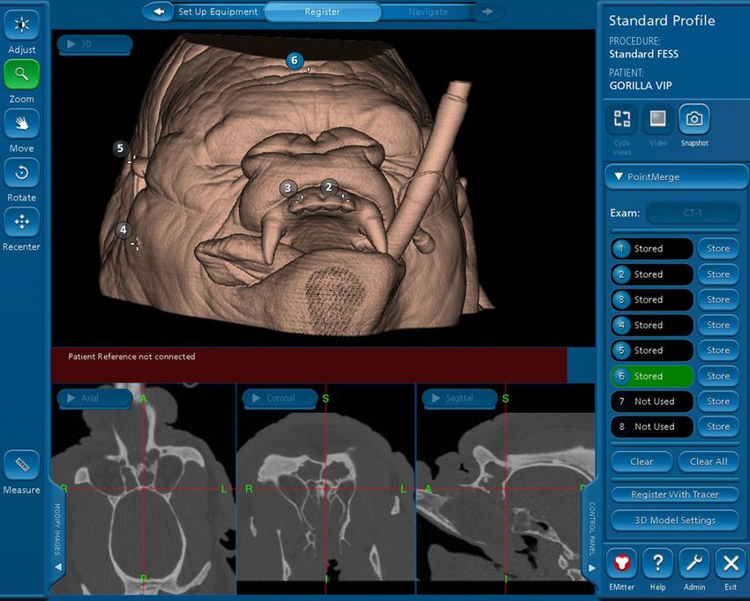
Task: Switch to the Navigate step
Action: [428, 11]
